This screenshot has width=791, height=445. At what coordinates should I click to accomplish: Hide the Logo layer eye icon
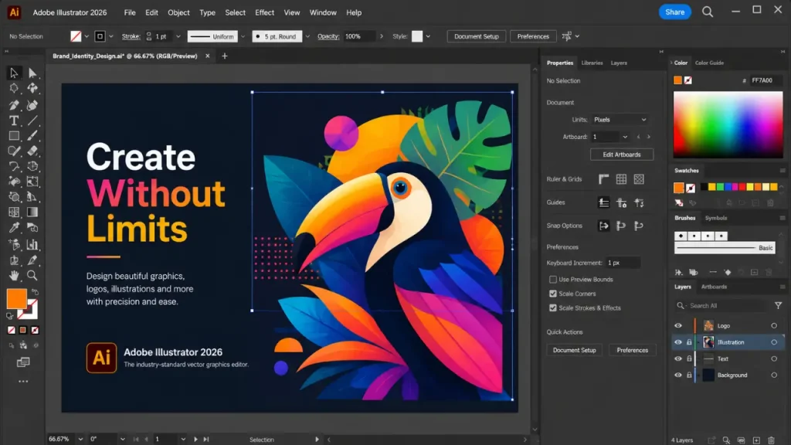[x=678, y=326]
